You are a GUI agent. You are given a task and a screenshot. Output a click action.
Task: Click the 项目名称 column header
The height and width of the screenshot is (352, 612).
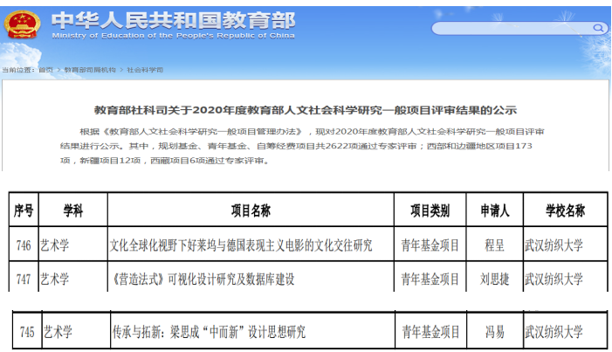pyautogui.click(x=250, y=211)
